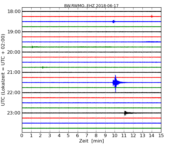The image size is (183, 147).
Task: Click the 19:00 time label
Action: [x=14, y=32]
